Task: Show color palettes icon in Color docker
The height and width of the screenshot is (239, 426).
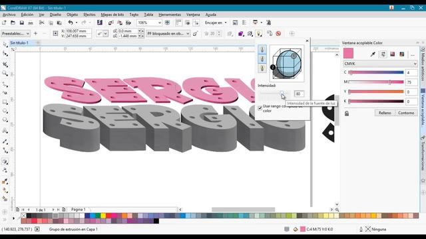Action: pyautogui.click(x=402, y=54)
